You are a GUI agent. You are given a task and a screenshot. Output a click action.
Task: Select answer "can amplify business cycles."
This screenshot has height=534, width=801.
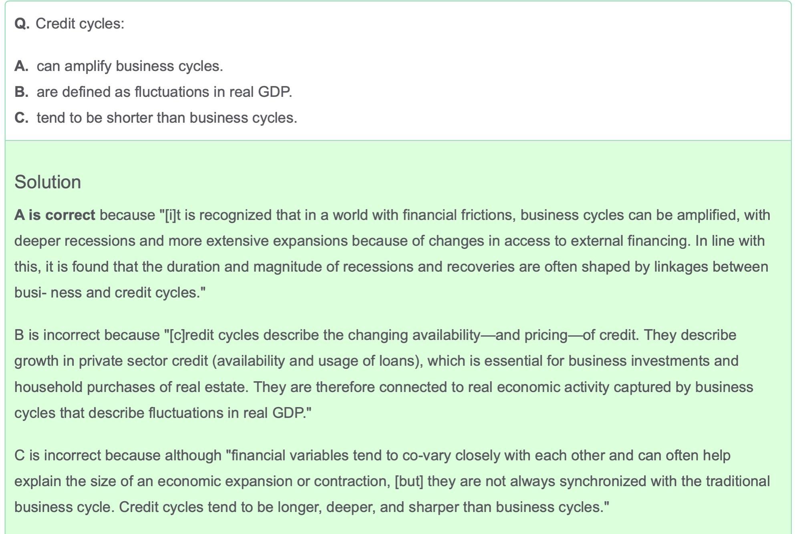click(x=129, y=66)
